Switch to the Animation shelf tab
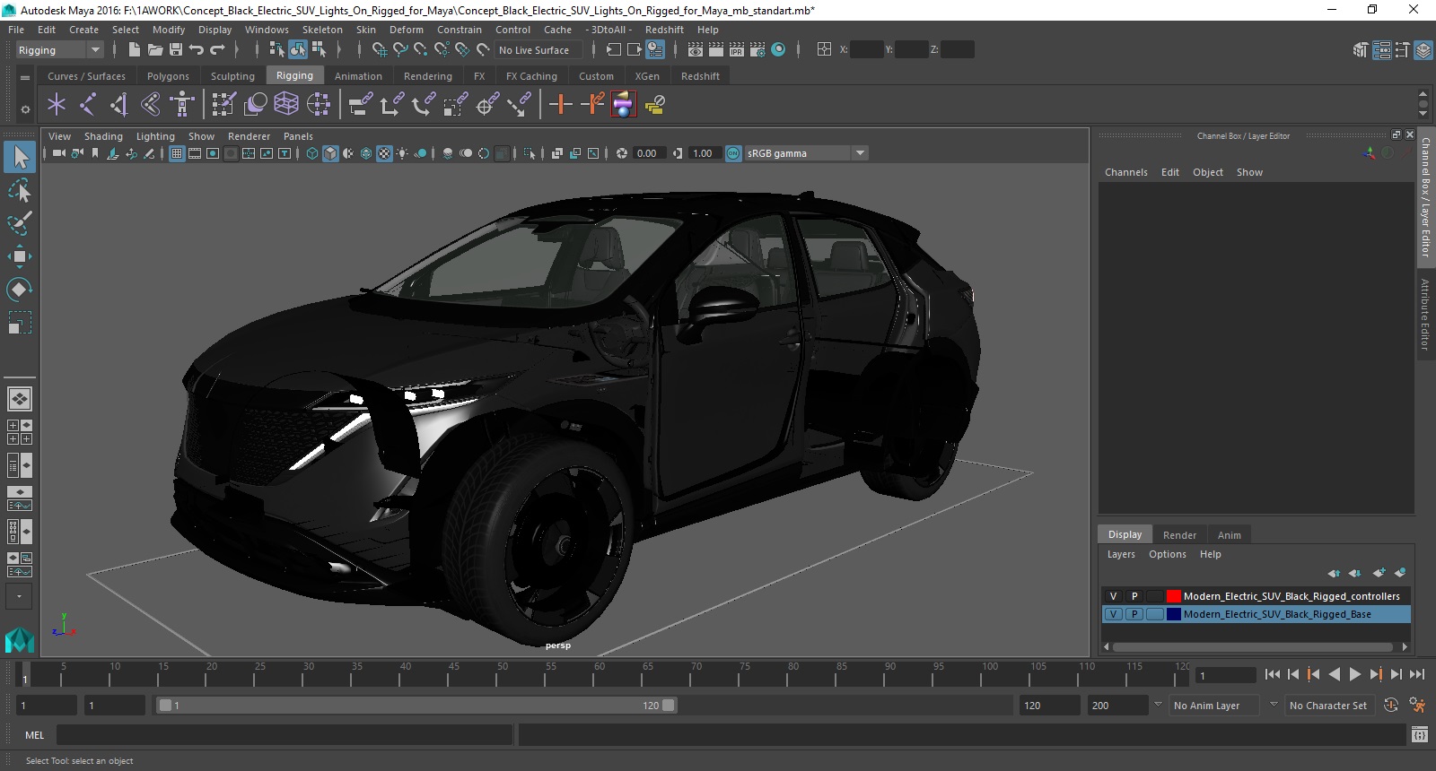Screen dimensions: 1436x771 click(x=358, y=76)
